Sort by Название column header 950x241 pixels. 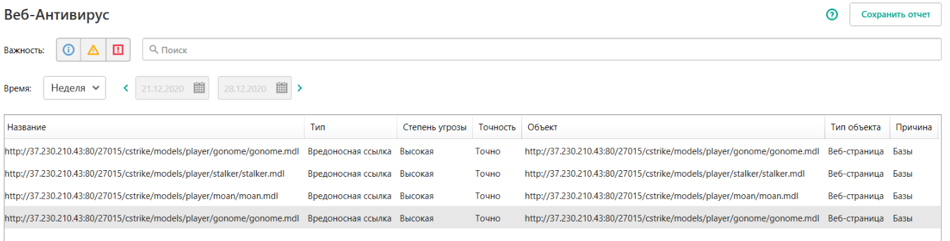(x=154, y=127)
